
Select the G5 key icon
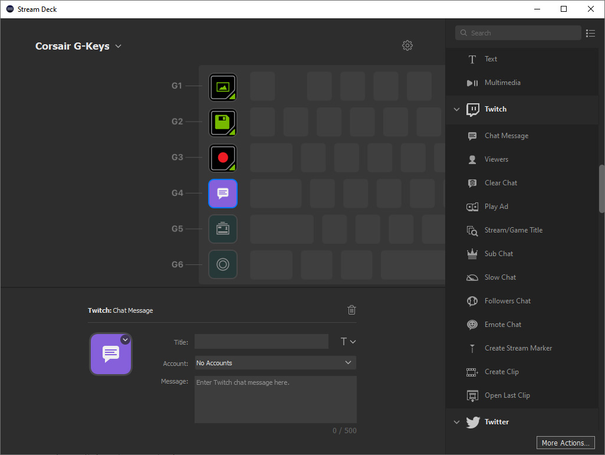223,229
